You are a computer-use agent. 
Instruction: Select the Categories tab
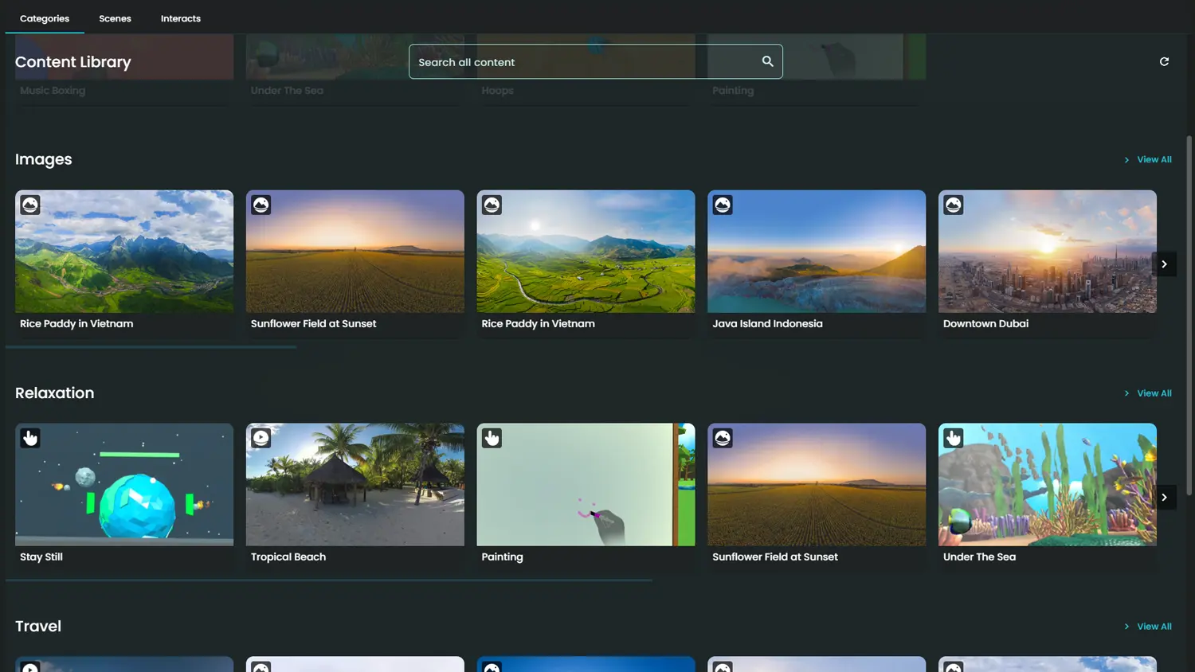45,18
